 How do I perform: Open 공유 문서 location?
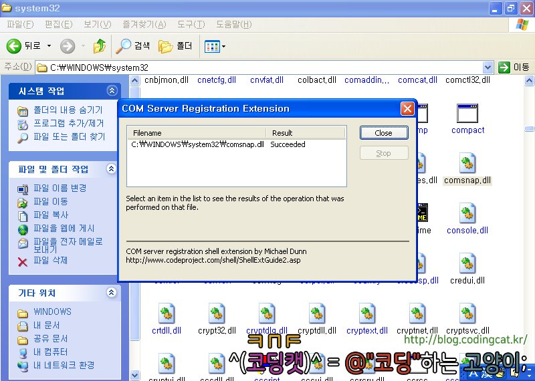51,338
